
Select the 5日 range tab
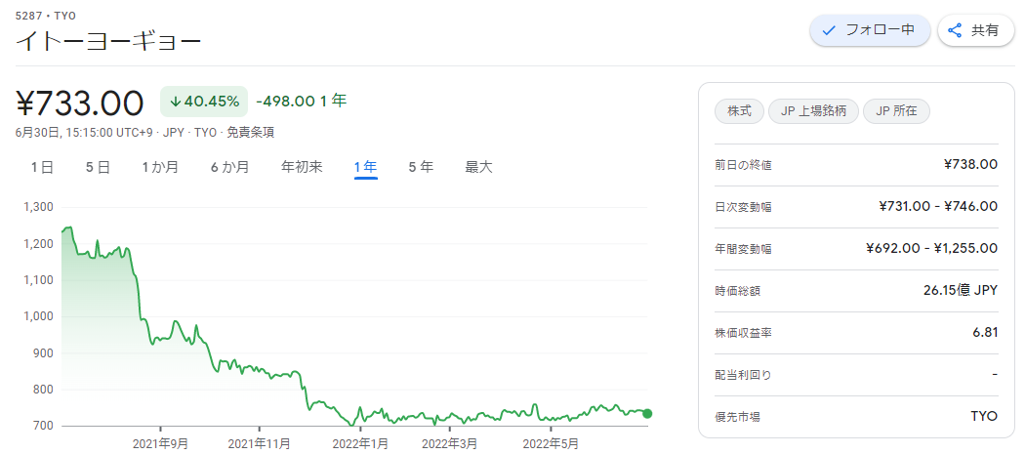point(98,168)
